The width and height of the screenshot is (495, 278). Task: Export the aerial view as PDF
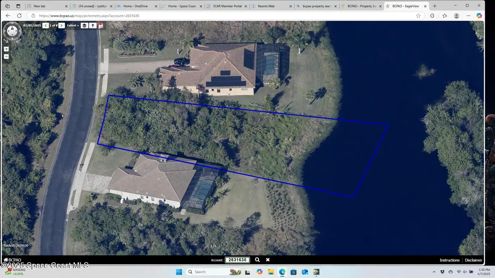click(x=100, y=25)
